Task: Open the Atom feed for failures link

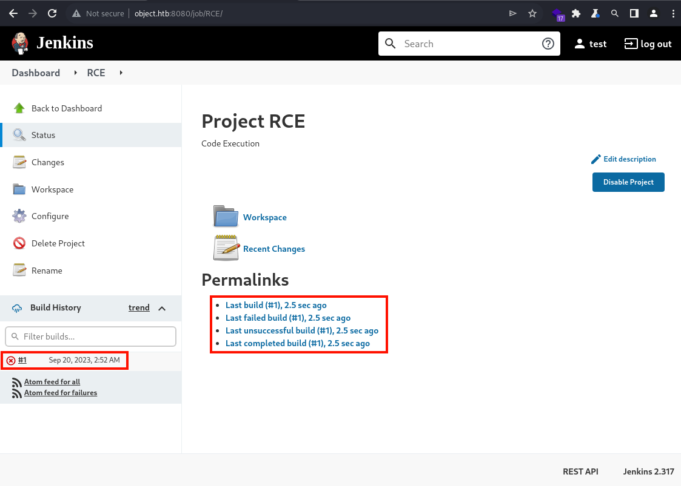Action: 61,393
